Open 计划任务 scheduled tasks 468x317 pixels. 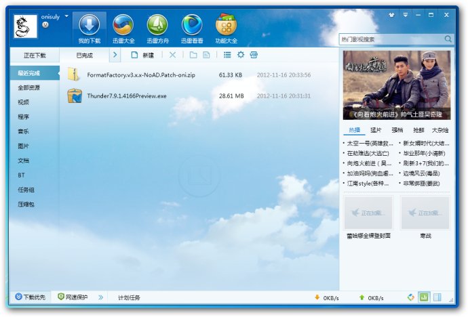[129, 297]
